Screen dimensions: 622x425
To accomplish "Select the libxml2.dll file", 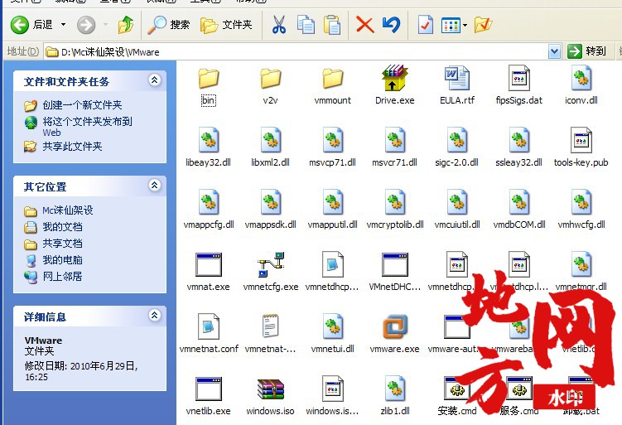I will (x=271, y=147).
